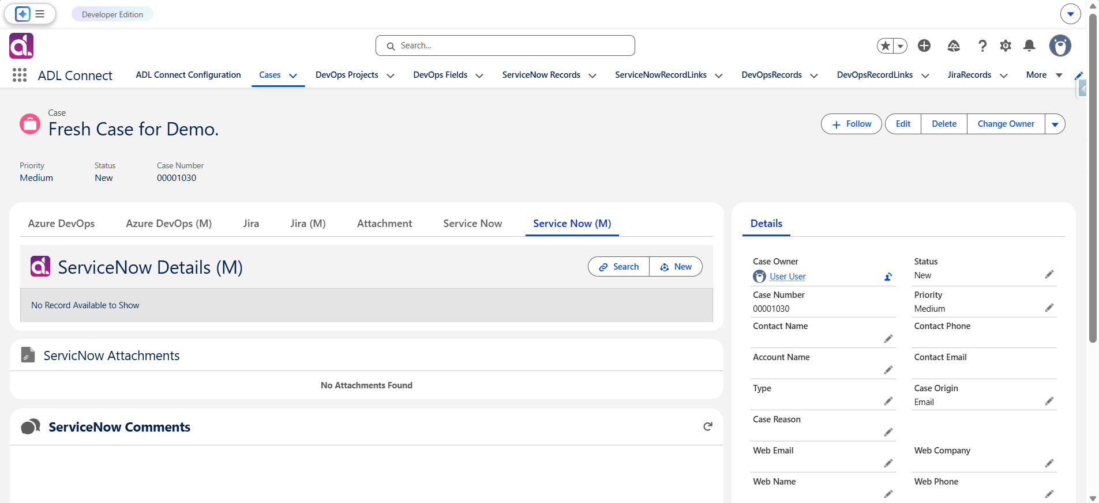Open the More navigation dropdown
Viewport: 1099px width, 503px height.
pos(1044,75)
